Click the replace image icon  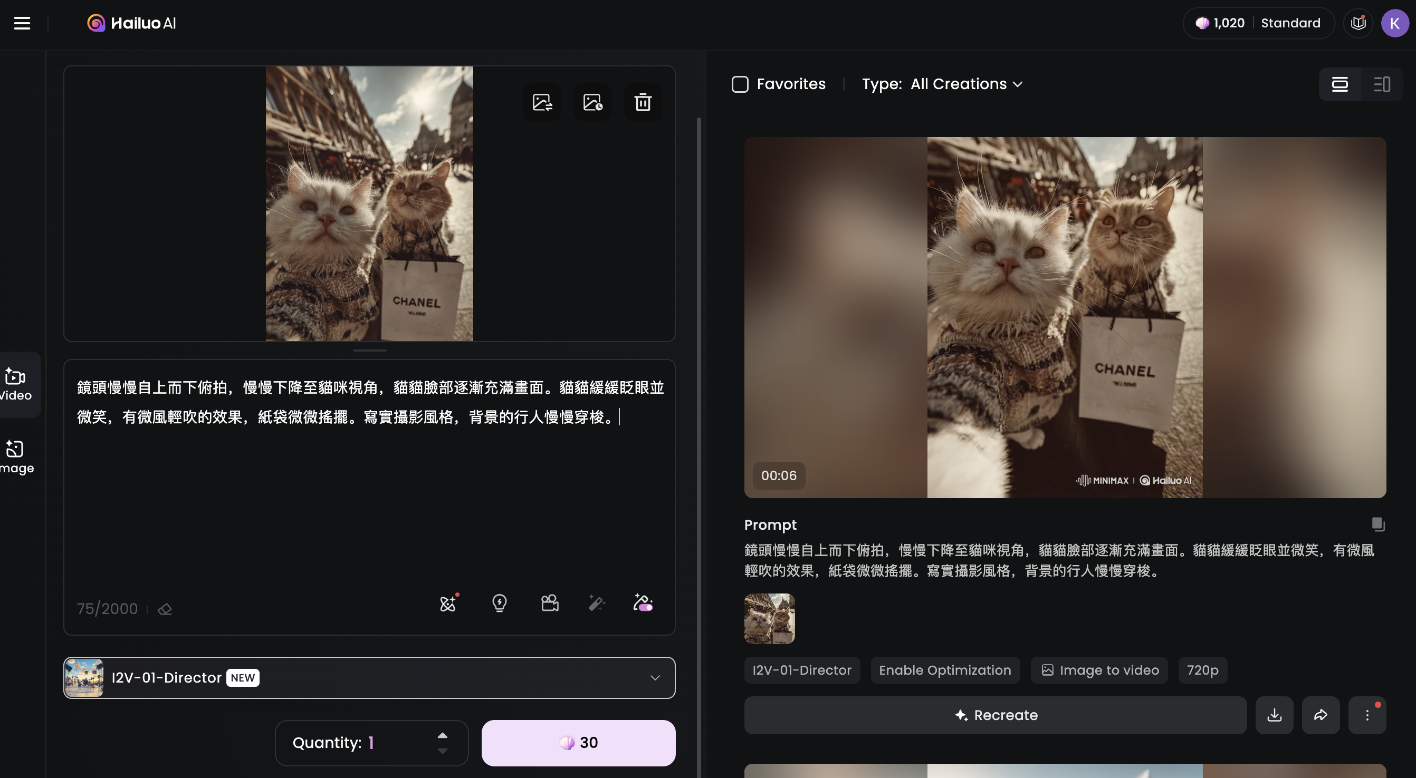pos(542,102)
